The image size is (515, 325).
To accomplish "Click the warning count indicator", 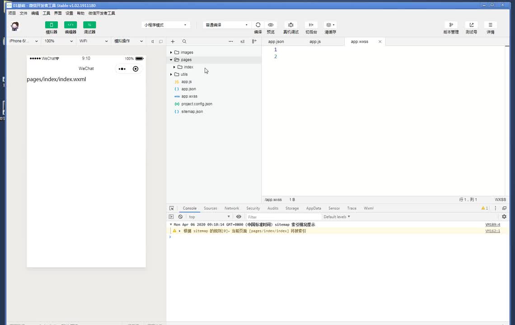I will (484, 208).
